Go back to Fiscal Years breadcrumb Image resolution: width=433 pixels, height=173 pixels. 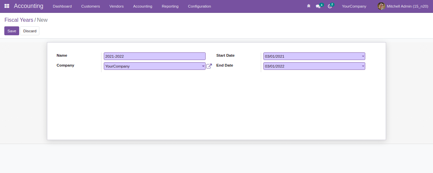point(19,20)
